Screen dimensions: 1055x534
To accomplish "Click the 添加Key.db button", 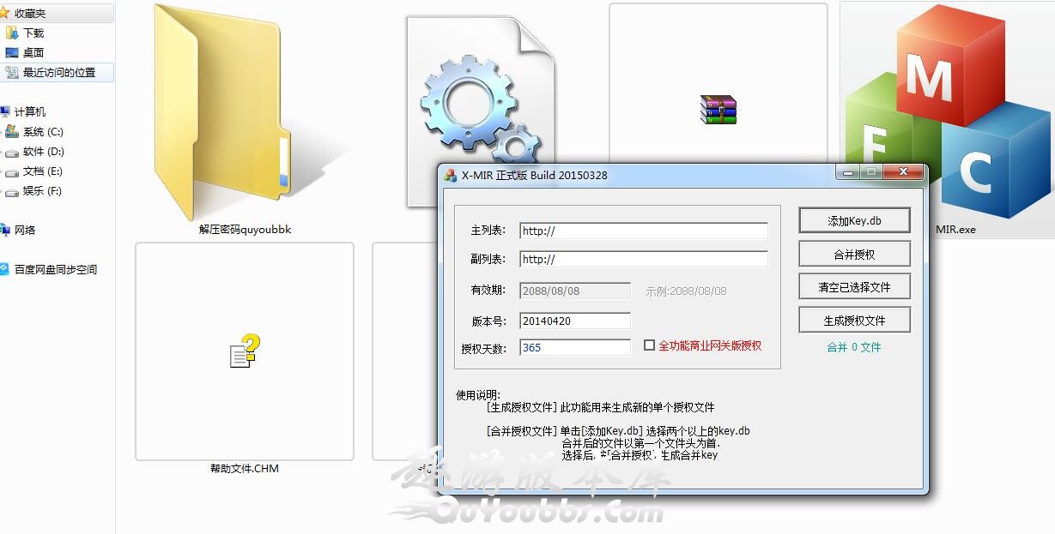I will point(854,220).
